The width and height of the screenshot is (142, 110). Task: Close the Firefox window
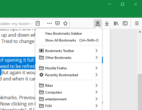click(136, 4)
